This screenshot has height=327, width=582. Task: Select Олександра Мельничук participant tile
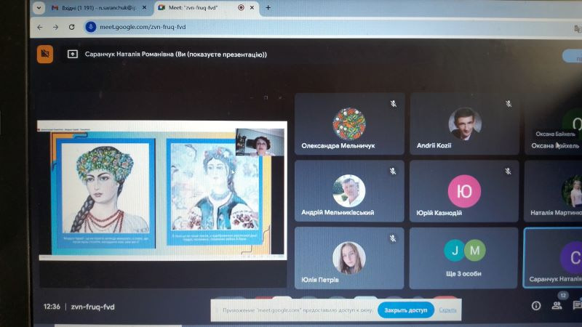point(349,124)
